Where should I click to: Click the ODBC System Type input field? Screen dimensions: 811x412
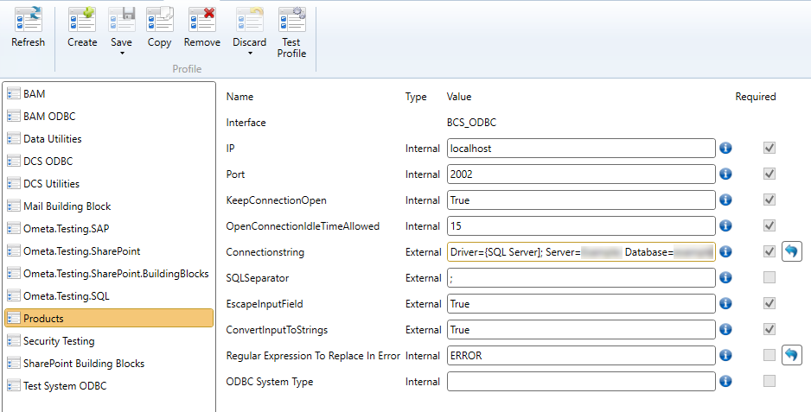tap(580, 382)
